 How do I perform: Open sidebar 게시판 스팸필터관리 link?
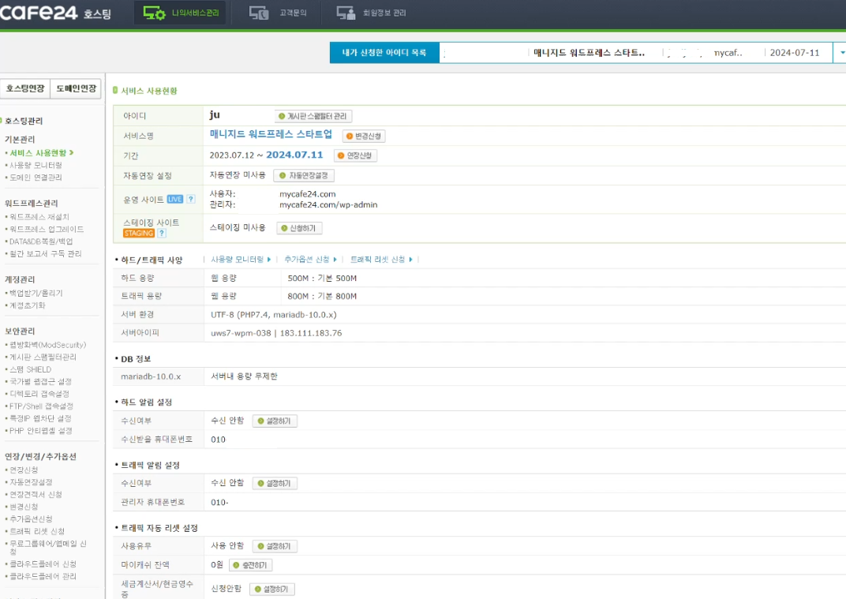click(43, 358)
